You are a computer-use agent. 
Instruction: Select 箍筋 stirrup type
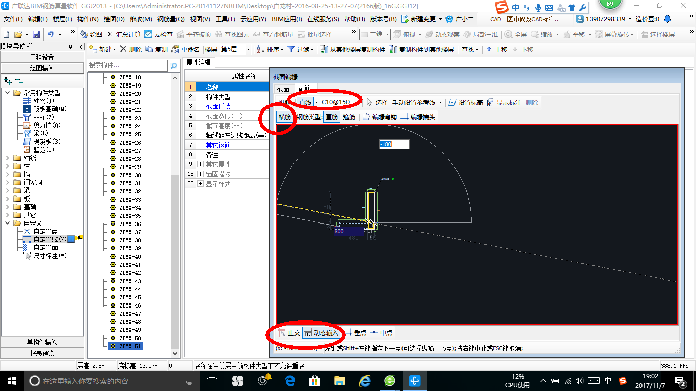(x=349, y=117)
